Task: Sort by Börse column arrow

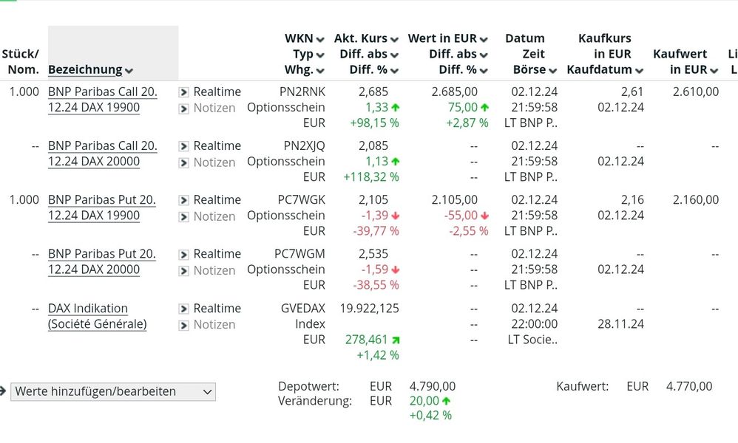Action: (552, 71)
